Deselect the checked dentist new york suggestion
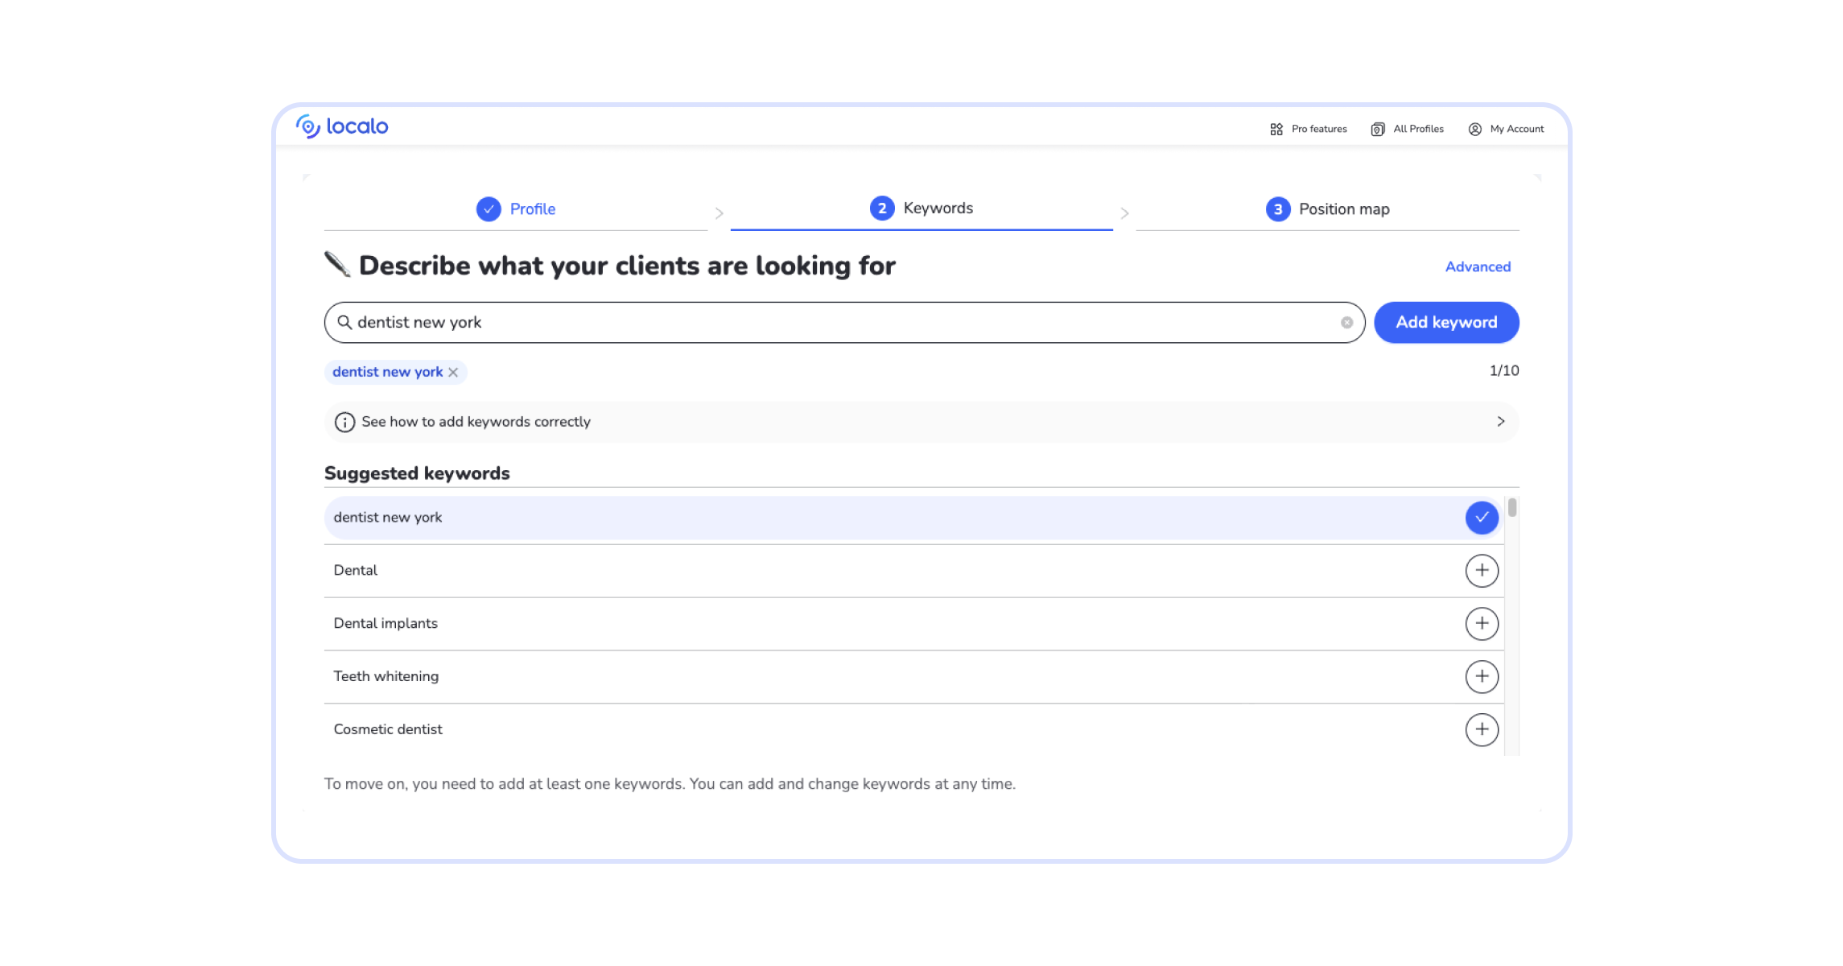1843x966 pixels. pos(1482,518)
